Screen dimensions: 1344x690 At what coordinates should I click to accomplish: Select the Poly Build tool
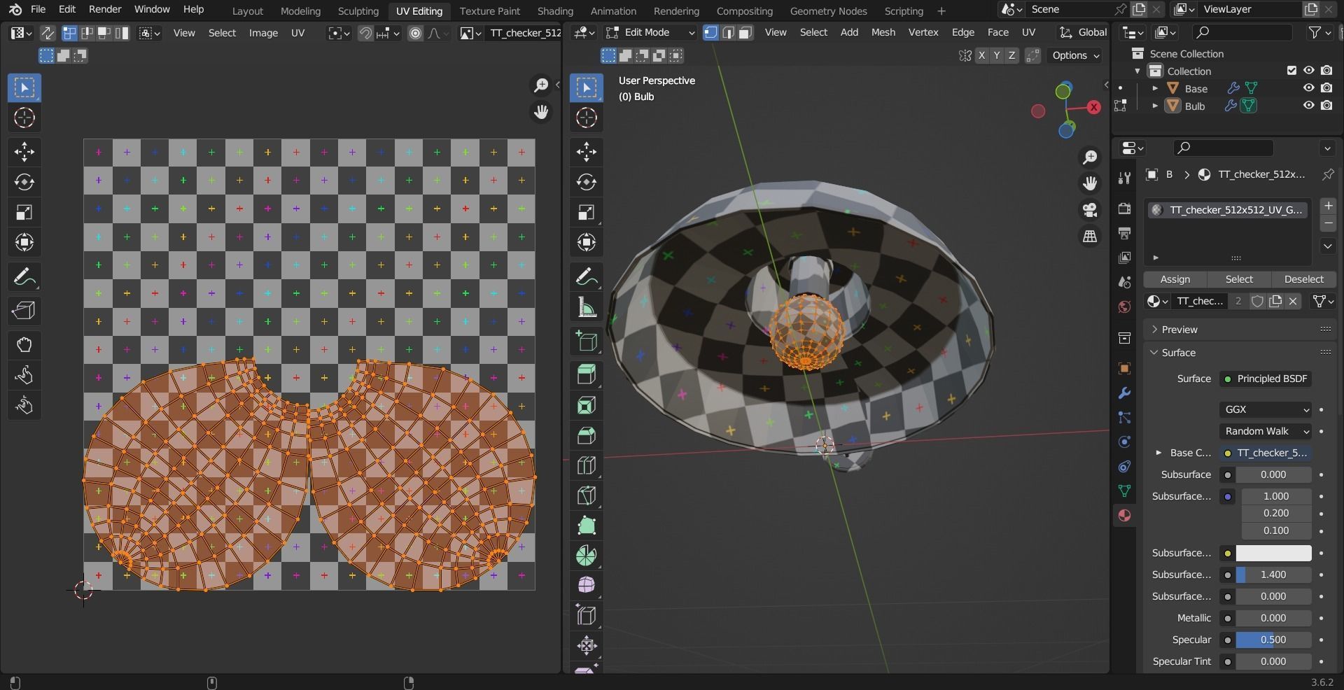(x=587, y=526)
